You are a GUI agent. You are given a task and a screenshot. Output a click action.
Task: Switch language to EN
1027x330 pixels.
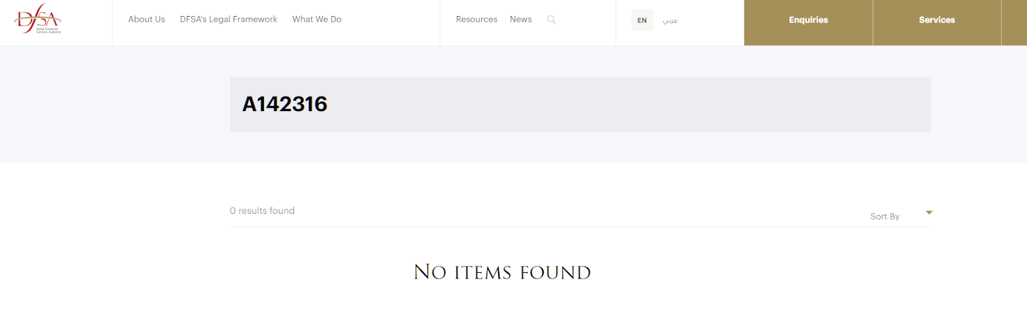(642, 21)
